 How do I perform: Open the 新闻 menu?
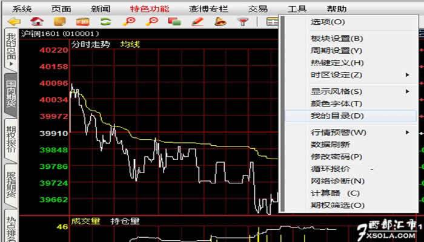pos(101,9)
